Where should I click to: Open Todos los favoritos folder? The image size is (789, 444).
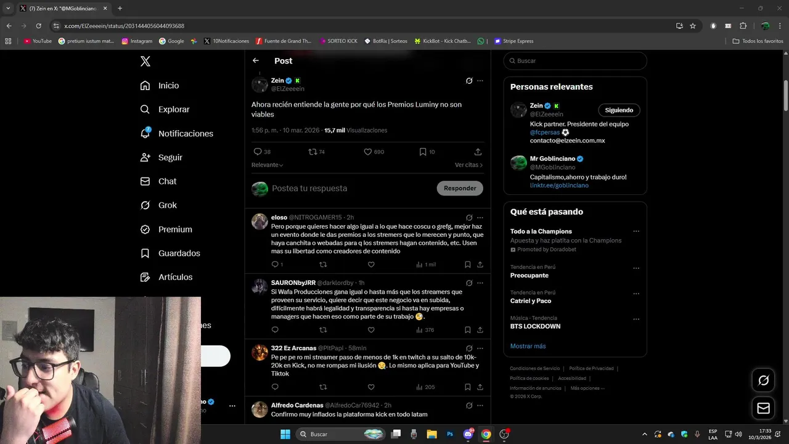(758, 41)
